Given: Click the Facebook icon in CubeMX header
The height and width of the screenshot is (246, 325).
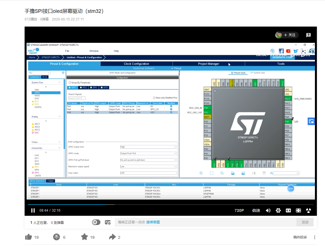Looking at the screenshot, I should point(281,51).
